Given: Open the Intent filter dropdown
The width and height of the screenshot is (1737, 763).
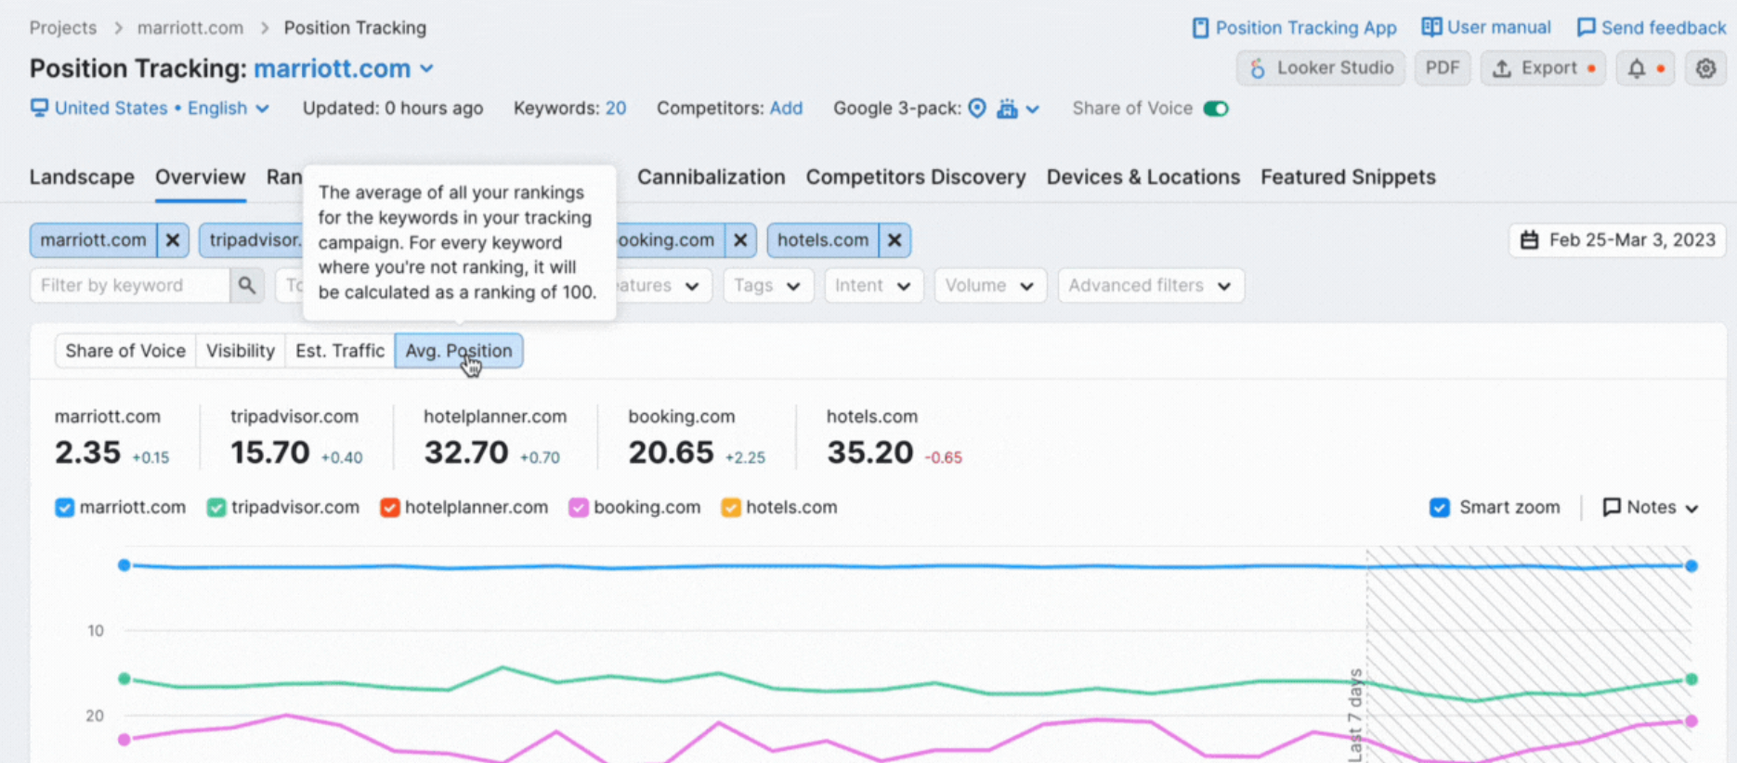Looking at the screenshot, I should tap(873, 285).
